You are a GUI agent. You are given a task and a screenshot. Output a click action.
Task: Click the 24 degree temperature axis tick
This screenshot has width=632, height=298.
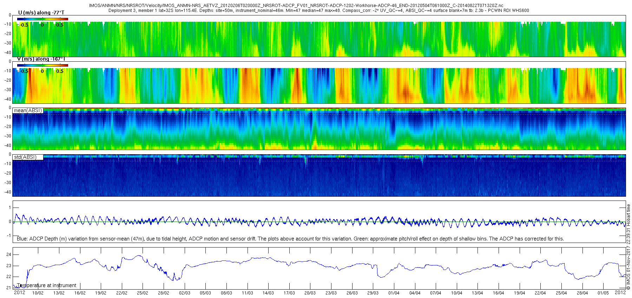[x=9, y=255]
